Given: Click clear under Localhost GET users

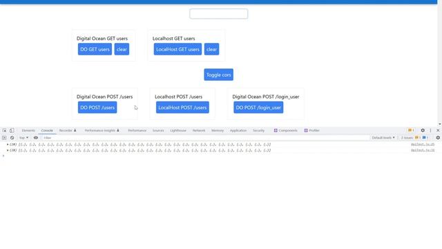Looking at the screenshot, I should pyautogui.click(x=212, y=49).
